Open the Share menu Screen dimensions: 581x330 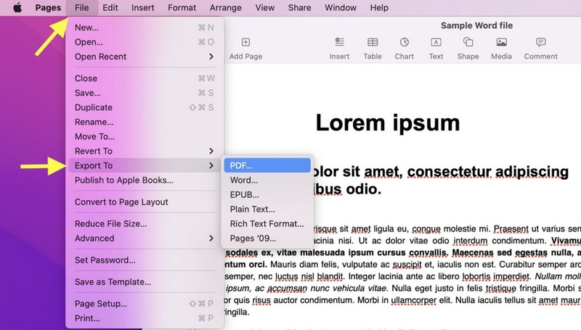point(299,8)
